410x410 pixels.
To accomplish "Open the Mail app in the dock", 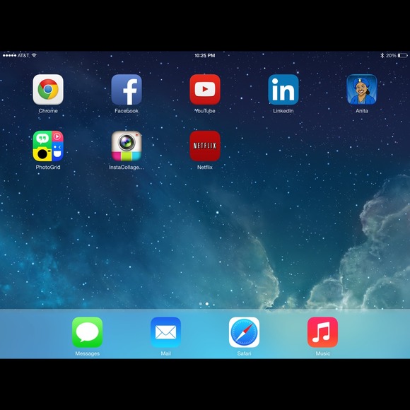I will tap(165, 332).
